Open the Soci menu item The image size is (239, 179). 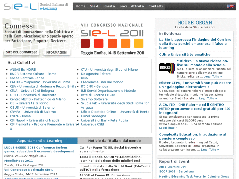coord(123,6)
